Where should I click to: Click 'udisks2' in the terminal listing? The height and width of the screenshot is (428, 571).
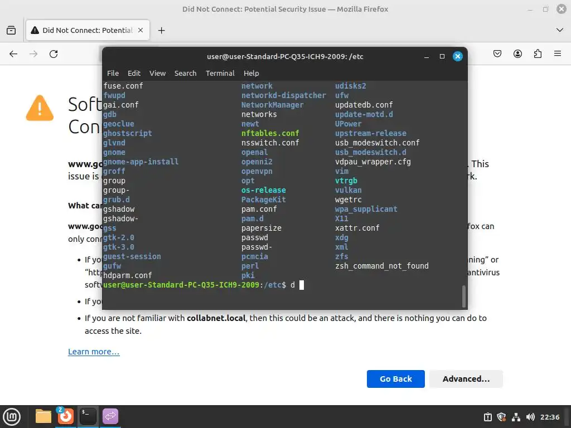351,86
